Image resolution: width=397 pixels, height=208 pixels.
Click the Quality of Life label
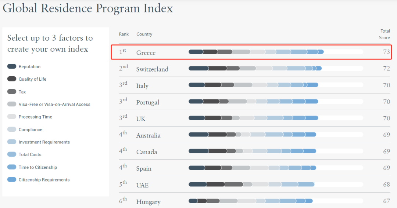(32, 79)
